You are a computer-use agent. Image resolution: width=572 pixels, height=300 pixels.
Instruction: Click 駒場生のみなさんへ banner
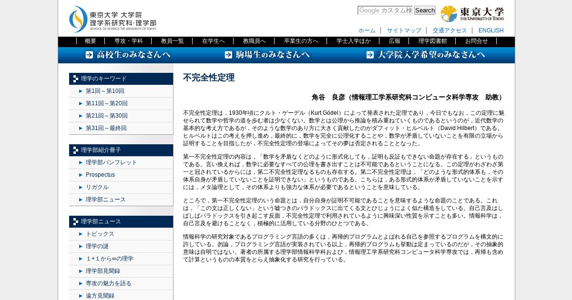tap(267, 55)
